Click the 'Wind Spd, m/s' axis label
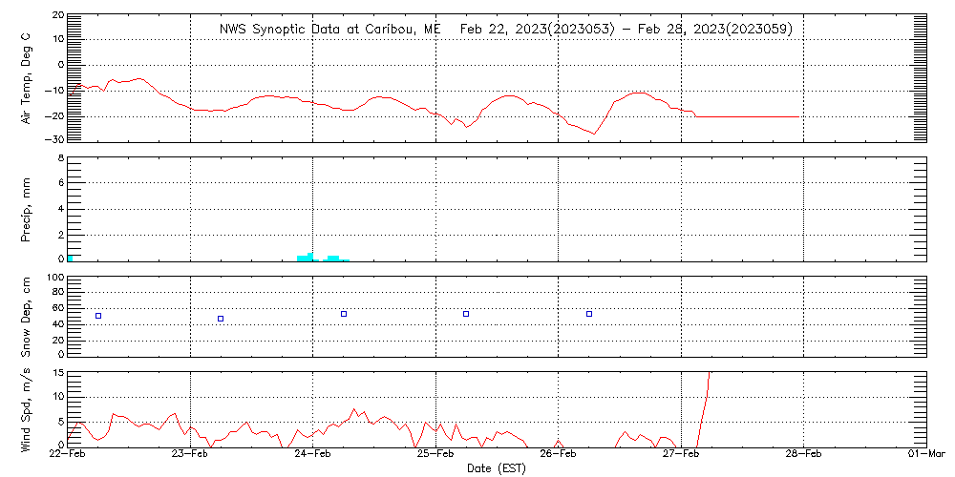This screenshot has height=477, width=955. 27,409
